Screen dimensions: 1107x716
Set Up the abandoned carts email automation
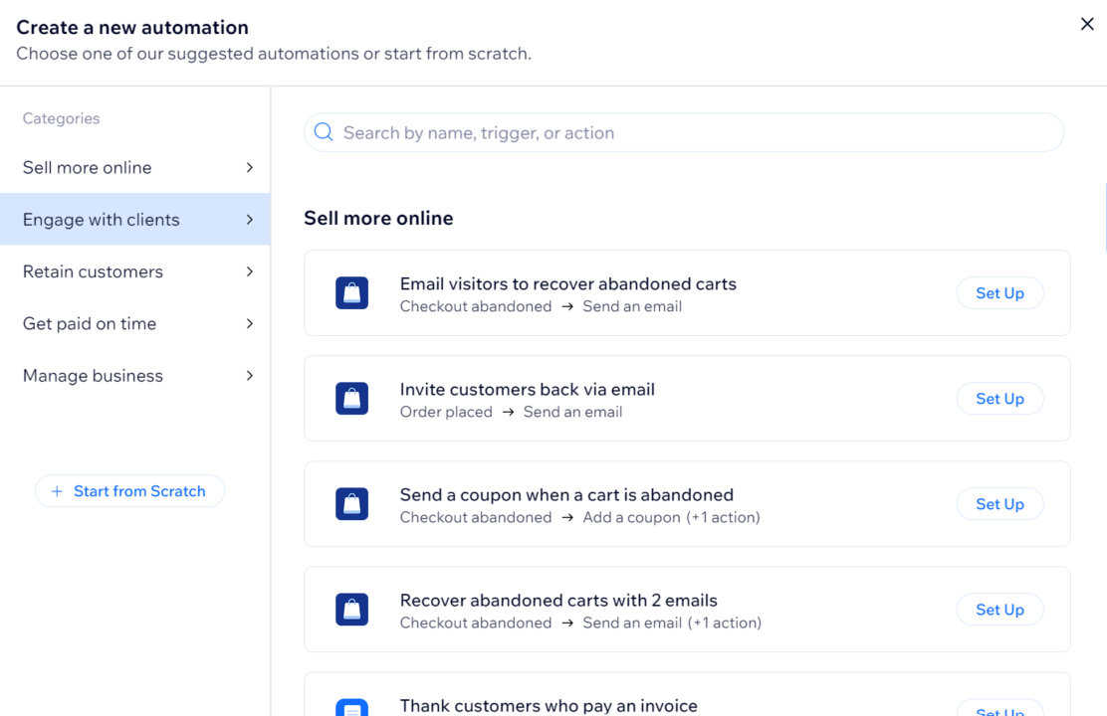pyautogui.click(x=999, y=293)
